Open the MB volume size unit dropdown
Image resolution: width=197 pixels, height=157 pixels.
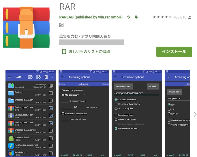tap(78, 107)
